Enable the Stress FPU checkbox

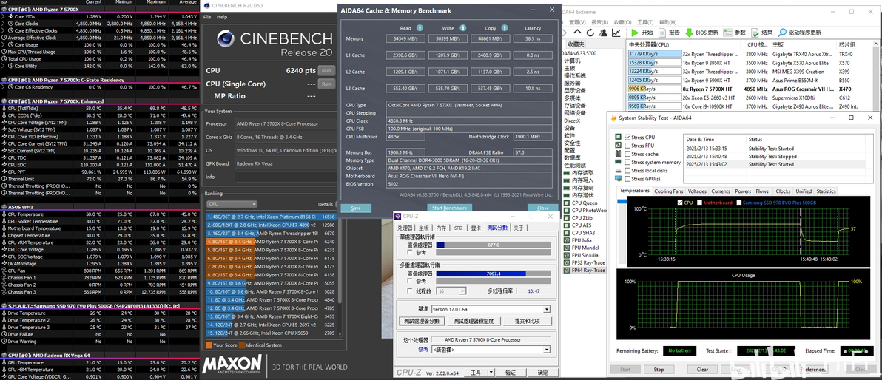[x=627, y=146]
